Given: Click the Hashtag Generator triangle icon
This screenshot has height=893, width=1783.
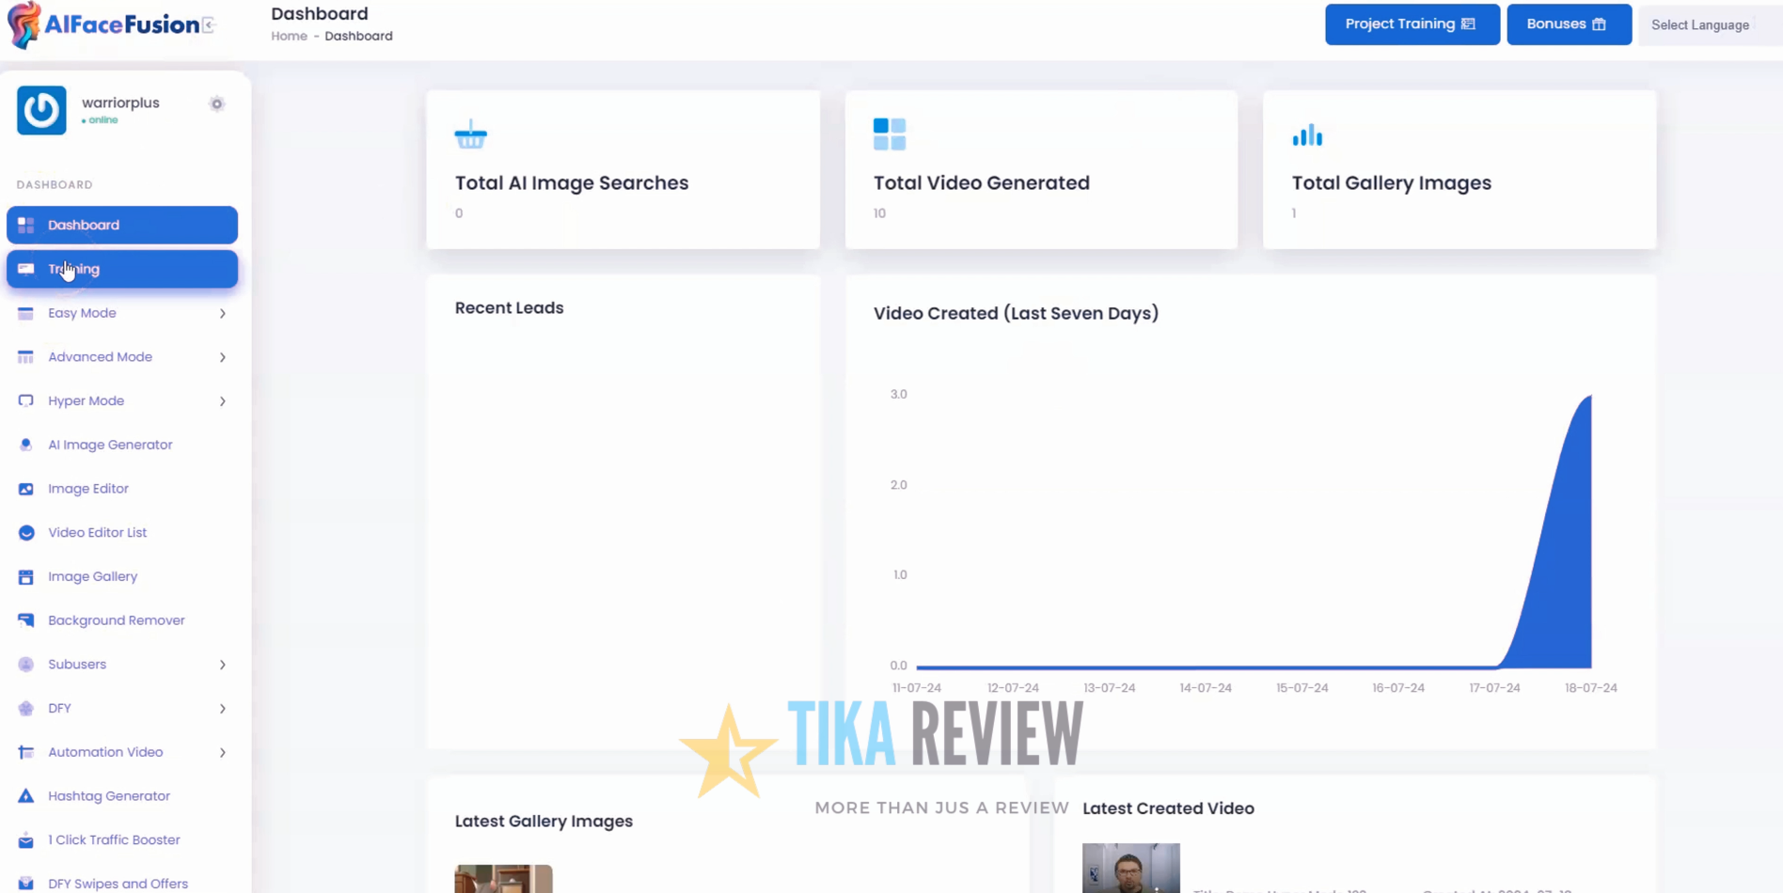Looking at the screenshot, I should 25,796.
